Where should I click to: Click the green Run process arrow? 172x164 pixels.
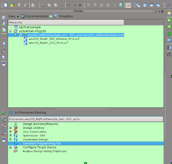pyautogui.click(x=4, y=113)
